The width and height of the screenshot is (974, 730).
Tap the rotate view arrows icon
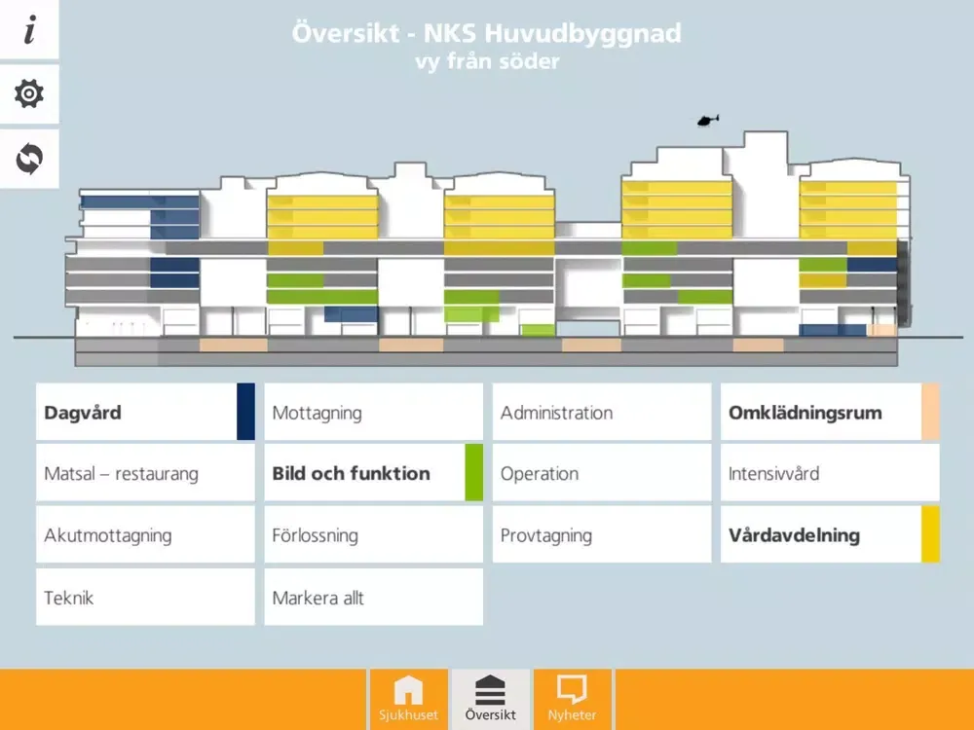coord(29,159)
